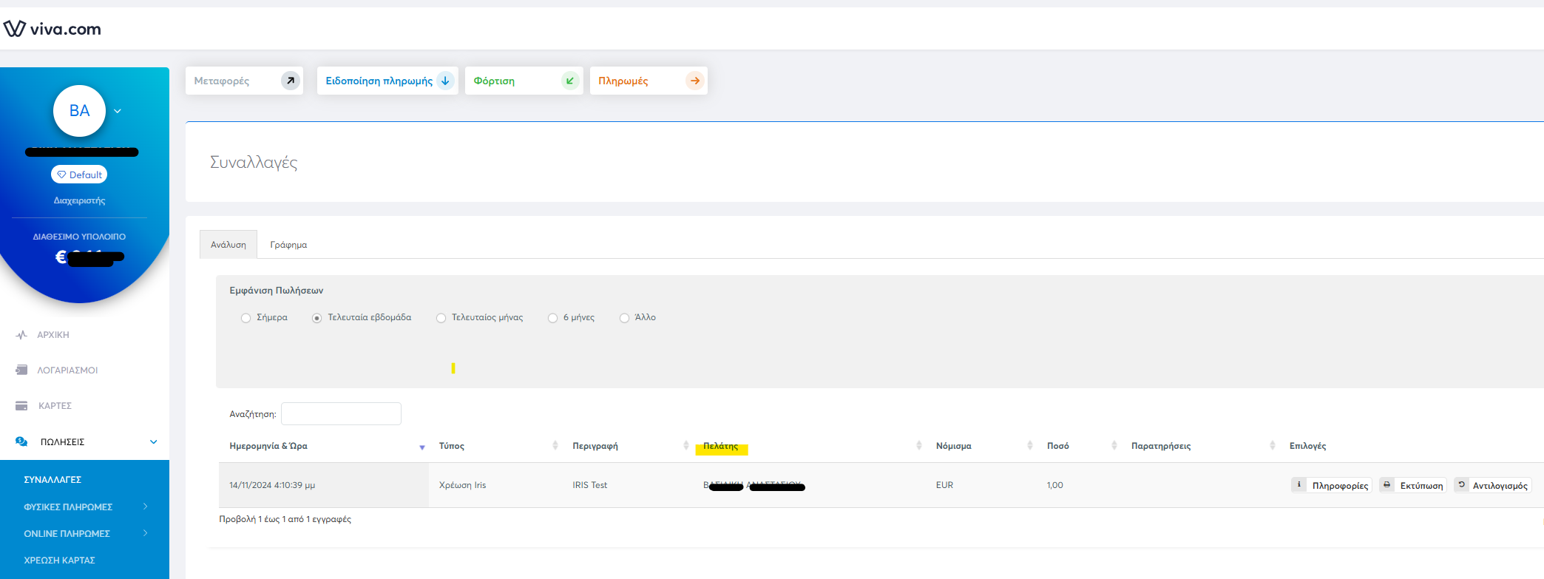Select Τελευταίος μήνας radio option
The height and width of the screenshot is (579, 1544).
(x=441, y=318)
